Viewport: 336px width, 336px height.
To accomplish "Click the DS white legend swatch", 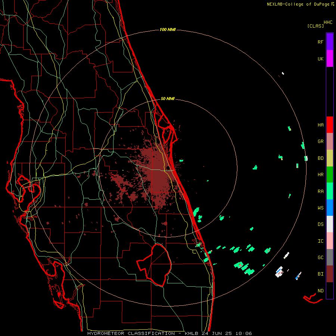I will pyautogui.click(x=330, y=224).
